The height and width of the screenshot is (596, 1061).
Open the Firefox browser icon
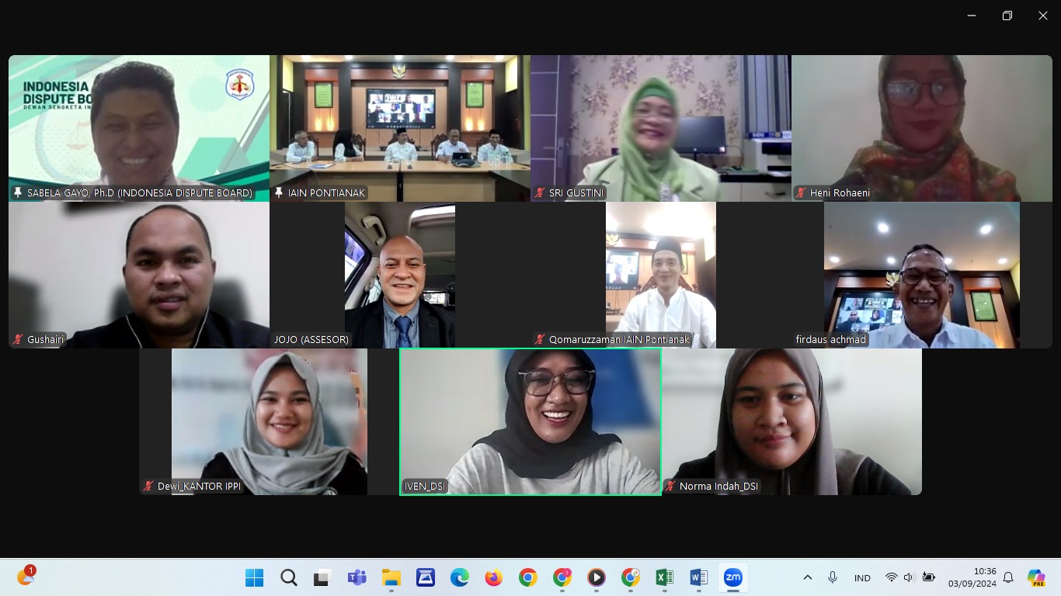click(493, 577)
